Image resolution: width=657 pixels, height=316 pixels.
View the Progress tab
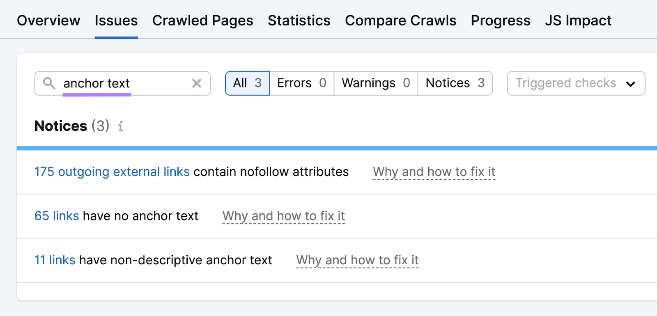click(x=501, y=21)
